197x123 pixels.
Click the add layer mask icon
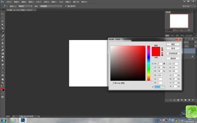click(x=178, y=100)
